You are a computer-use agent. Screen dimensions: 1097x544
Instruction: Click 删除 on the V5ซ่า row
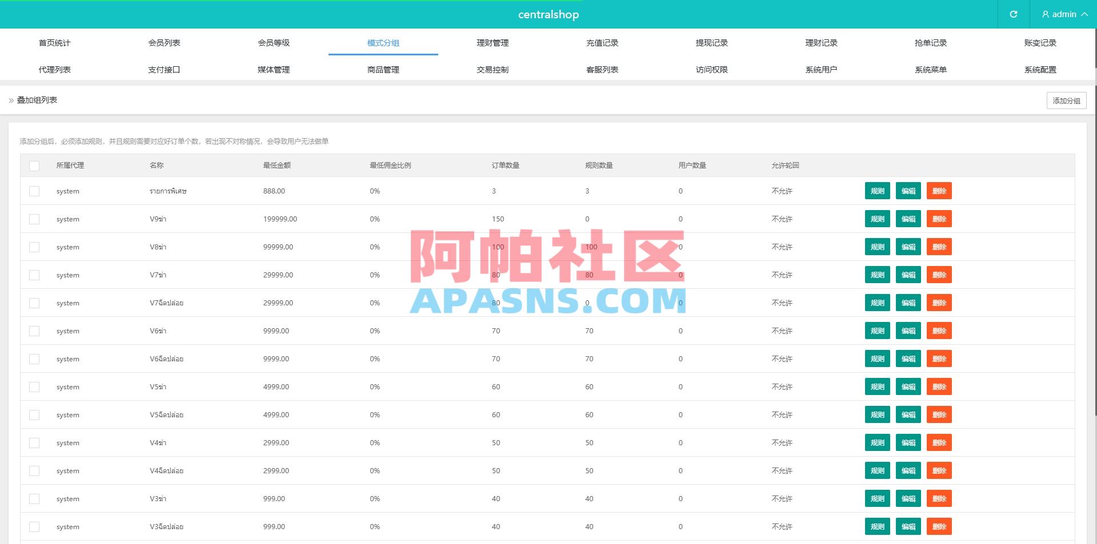pyautogui.click(x=939, y=386)
